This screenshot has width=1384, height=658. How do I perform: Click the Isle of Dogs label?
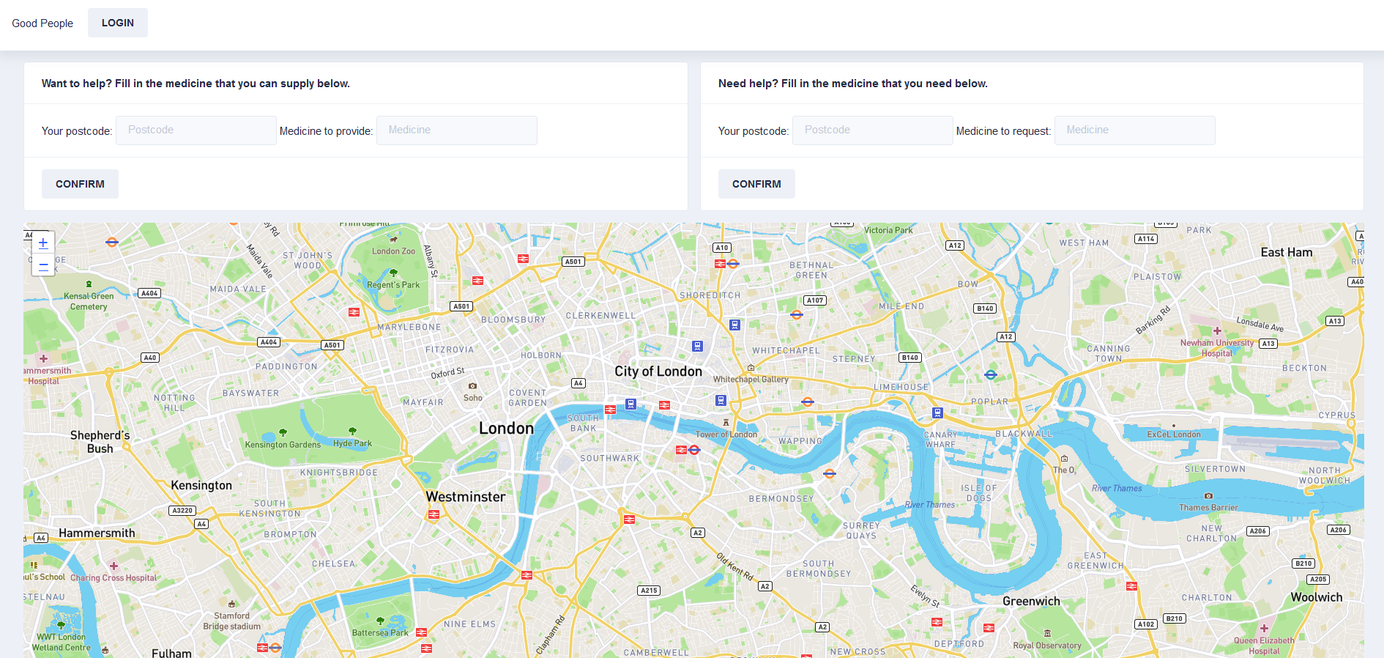pos(979,493)
